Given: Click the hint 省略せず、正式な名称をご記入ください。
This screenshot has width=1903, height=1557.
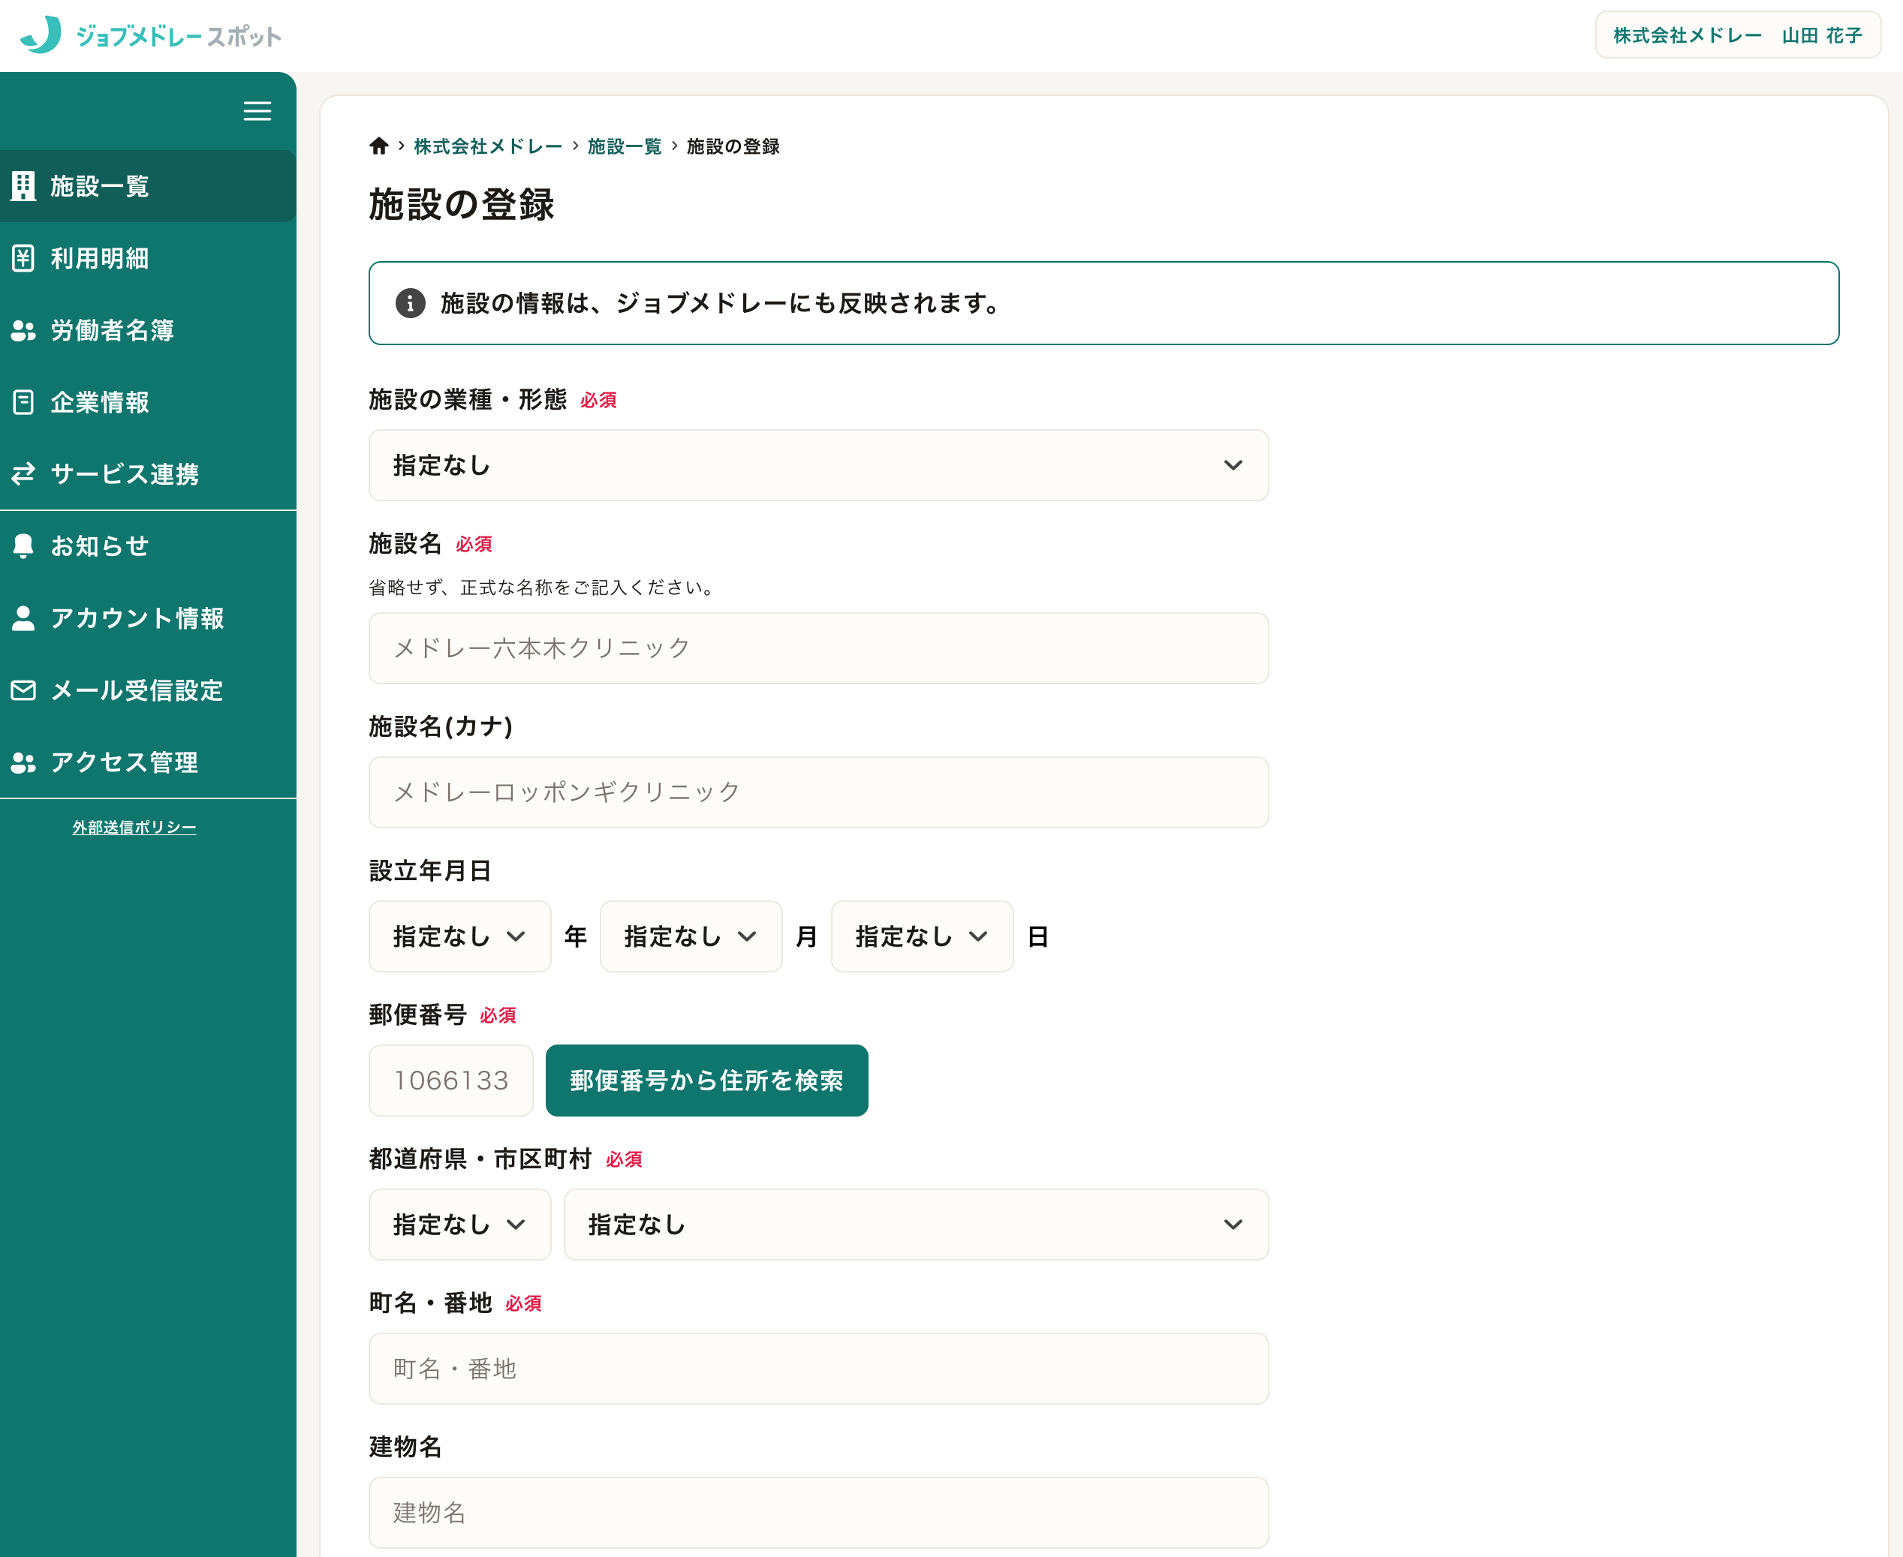Looking at the screenshot, I should point(544,588).
